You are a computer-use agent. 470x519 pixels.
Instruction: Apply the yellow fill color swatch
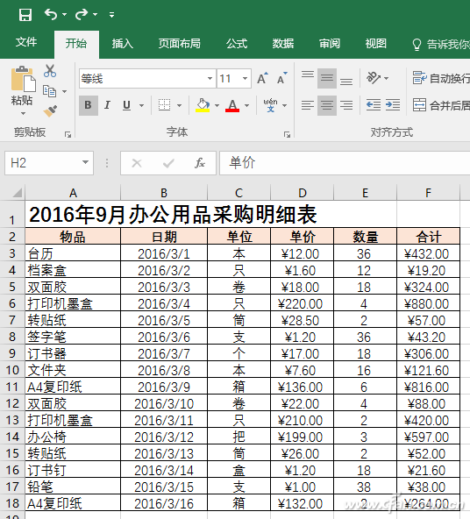tap(203, 105)
